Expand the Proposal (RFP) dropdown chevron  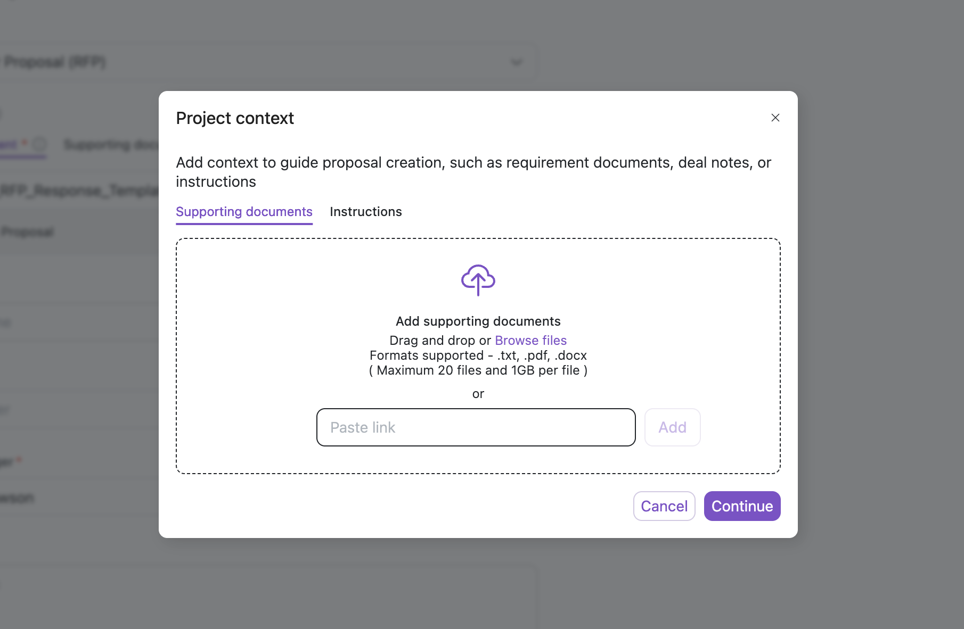click(516, 62)
